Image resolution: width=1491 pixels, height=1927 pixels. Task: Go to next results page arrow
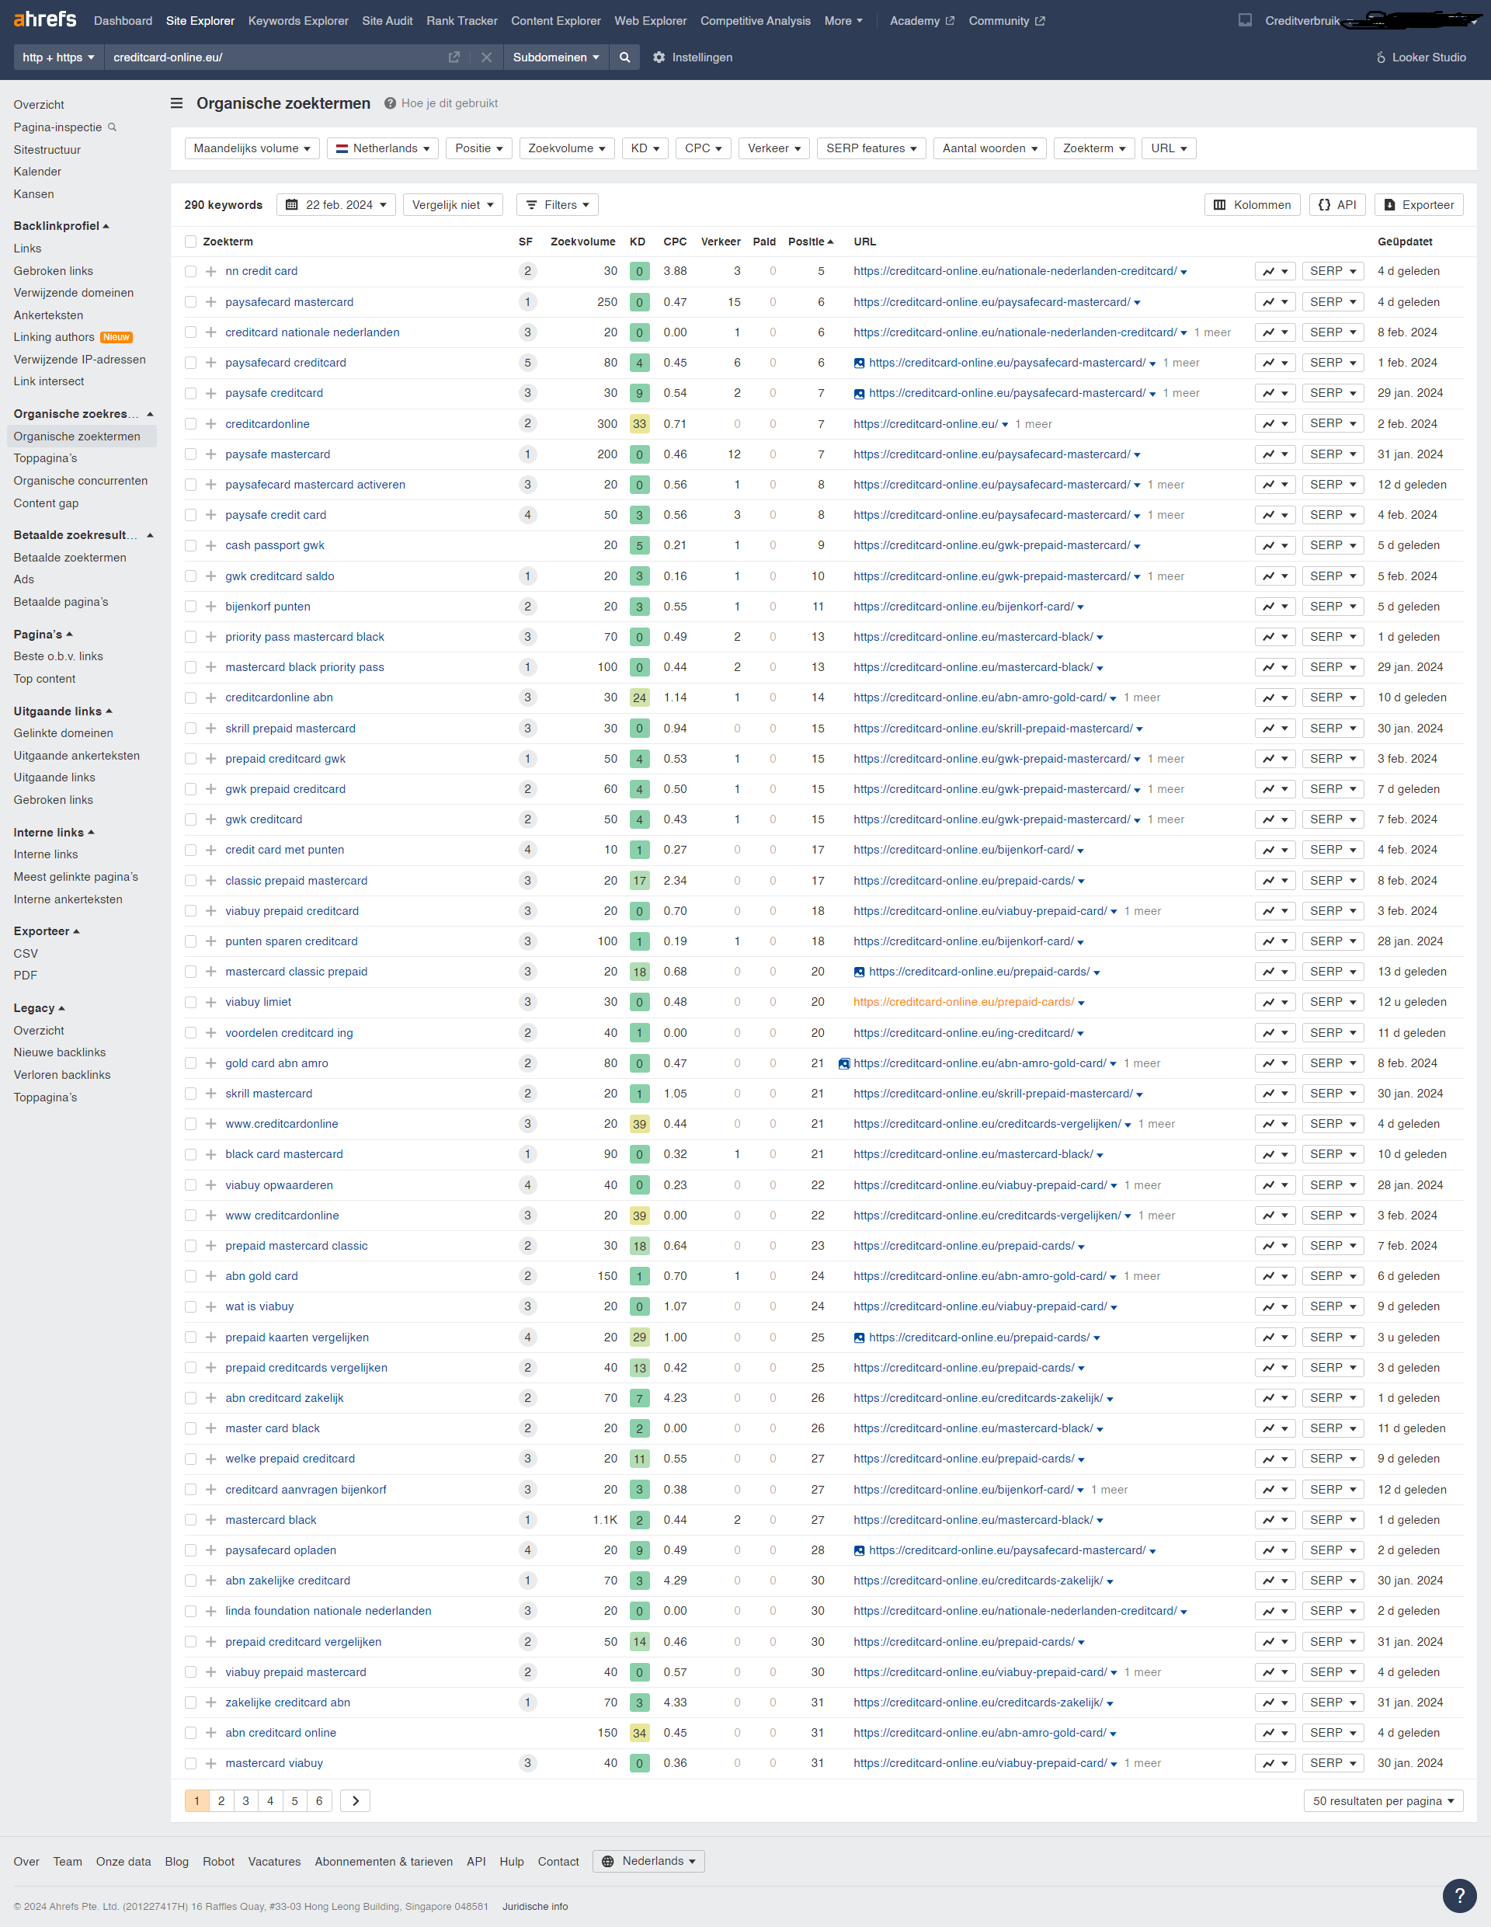356,1801
